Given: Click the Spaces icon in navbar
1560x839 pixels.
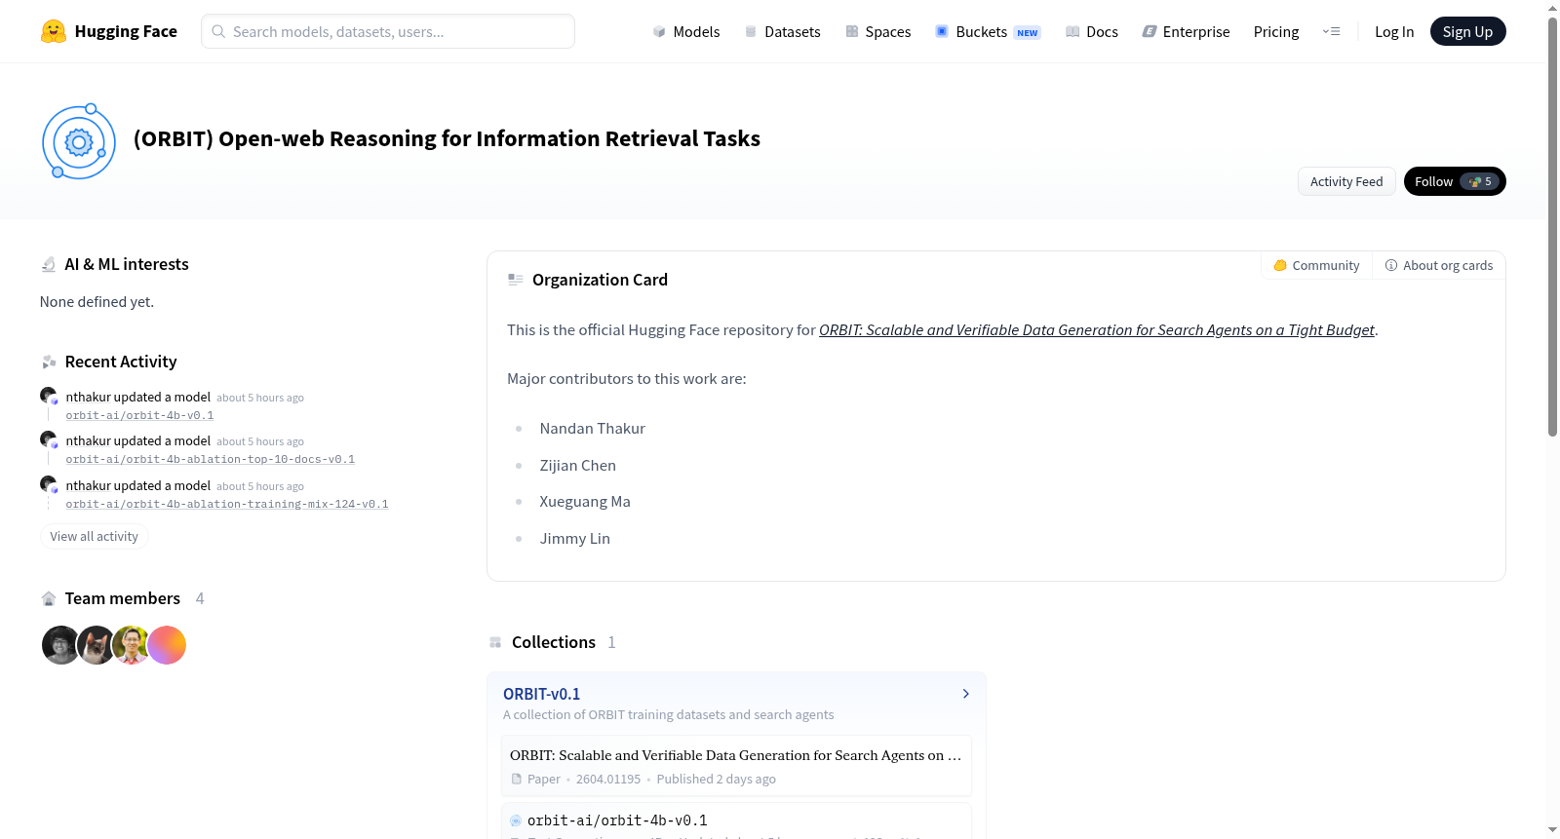Looking at the screenshot, I should tap(852, 32).
